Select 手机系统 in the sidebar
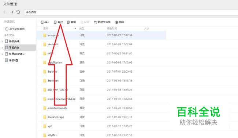 pyautogui.click(x=14, y=41)
